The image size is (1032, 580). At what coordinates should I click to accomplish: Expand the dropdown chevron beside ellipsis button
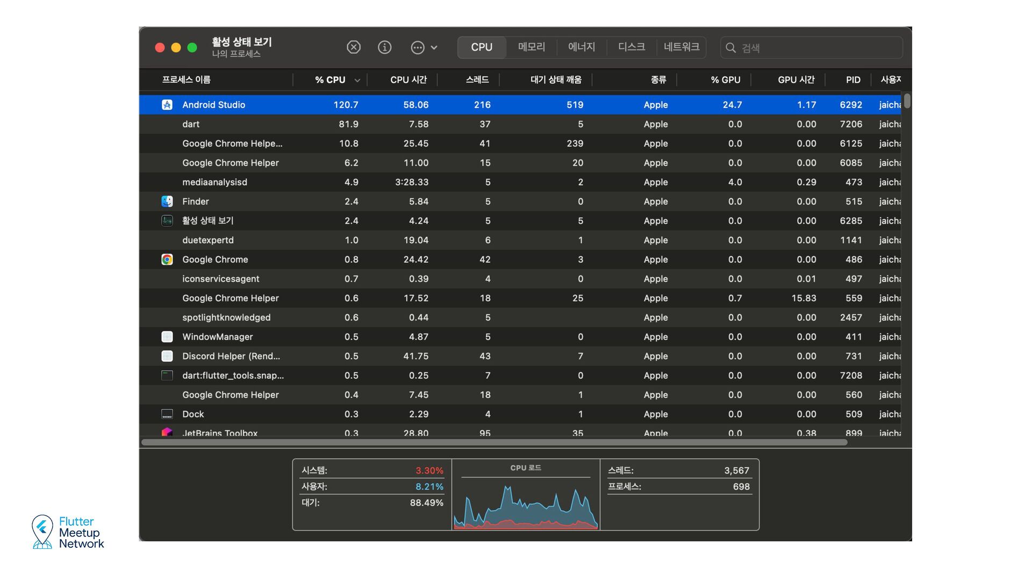click(x=434, y=47)
